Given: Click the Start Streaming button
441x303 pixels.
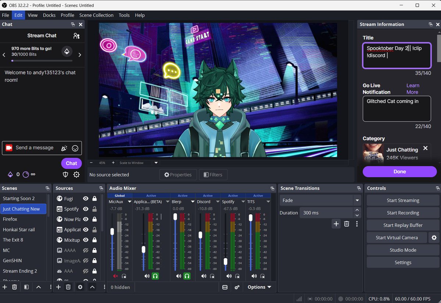Looking at the screenshot, I should click(x=403, y=200).
